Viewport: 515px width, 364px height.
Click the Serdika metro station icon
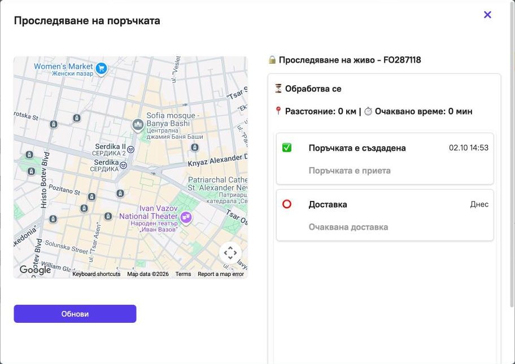point(123,165)
